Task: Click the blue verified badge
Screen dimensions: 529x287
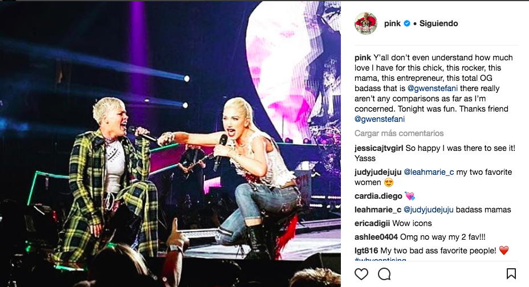Action: click(x=407, y=23)
